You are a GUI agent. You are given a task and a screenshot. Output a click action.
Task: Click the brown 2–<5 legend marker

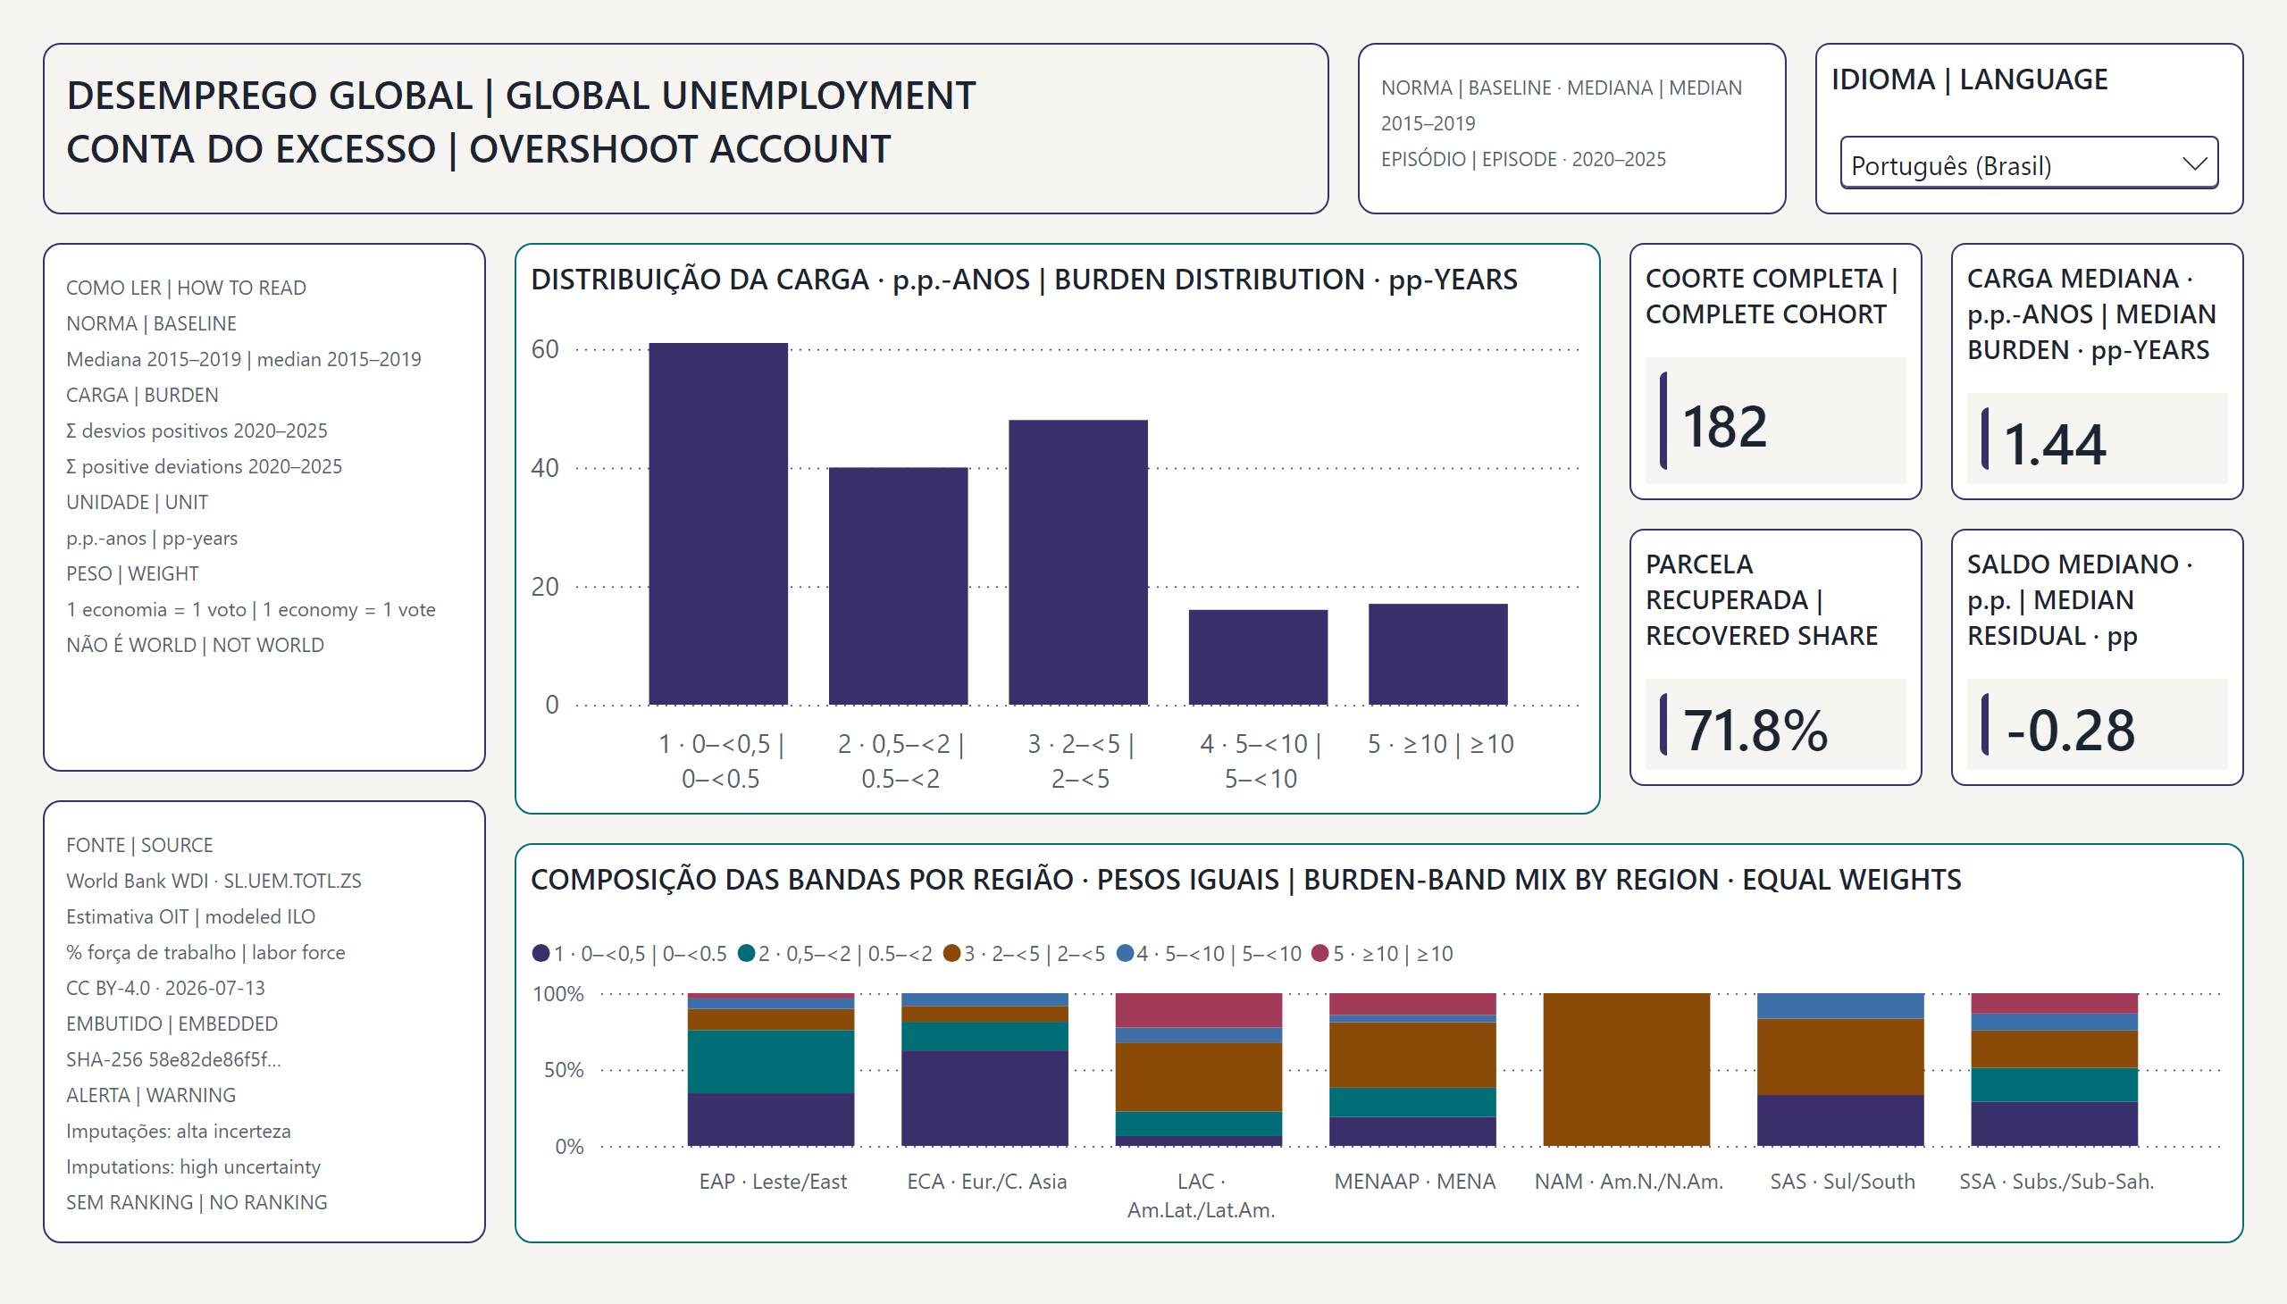pos(951,953)
